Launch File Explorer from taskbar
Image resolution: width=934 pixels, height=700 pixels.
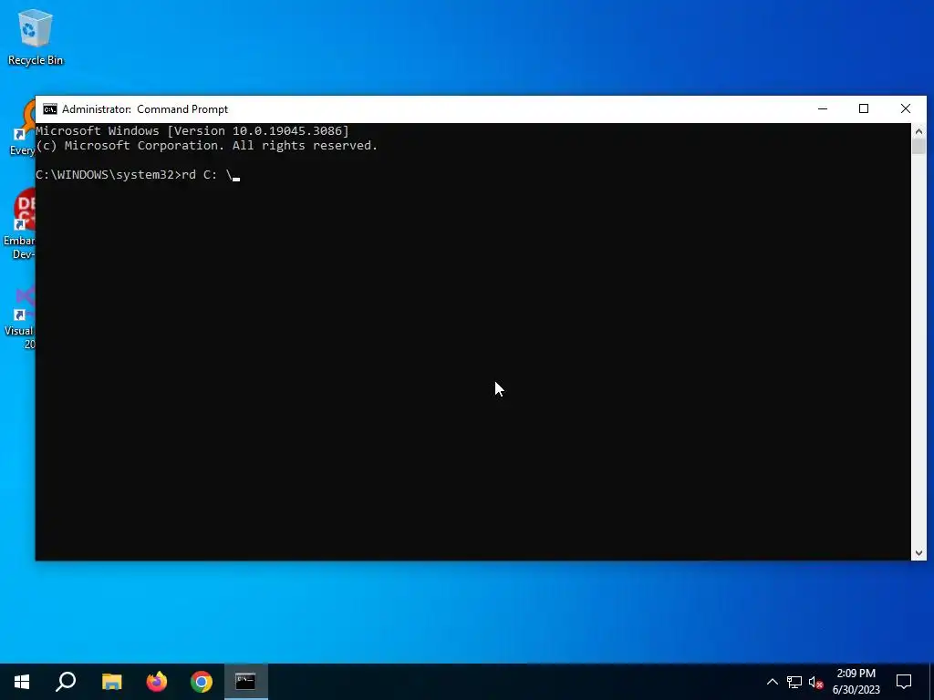click(x=112, y=682)
